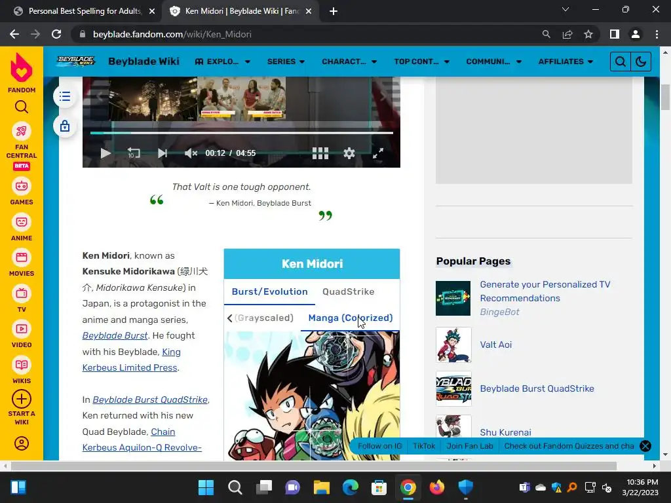Play the video
This screenshot has height=503, width=671.
click(x=105, y=153)
